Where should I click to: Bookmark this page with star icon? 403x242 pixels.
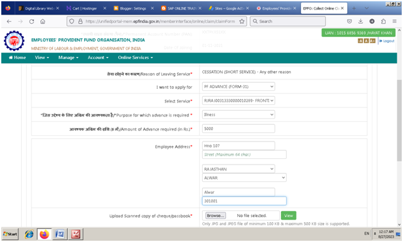[x=242, y=21]
